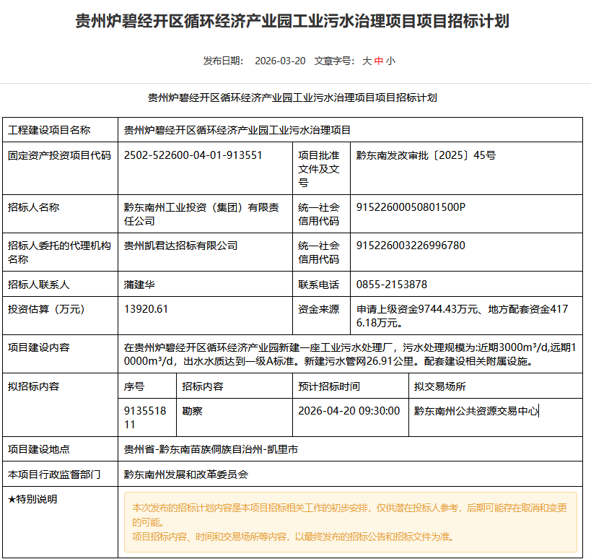Click the planned bid time 2026-04-20 09:30:00
This screenshot has width=591, height=559.
coord(349,411)
